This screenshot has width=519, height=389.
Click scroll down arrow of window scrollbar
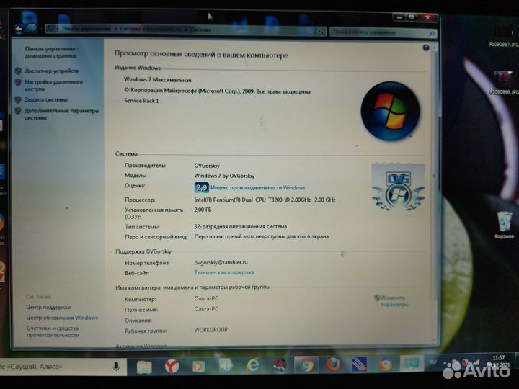[434, 340]
